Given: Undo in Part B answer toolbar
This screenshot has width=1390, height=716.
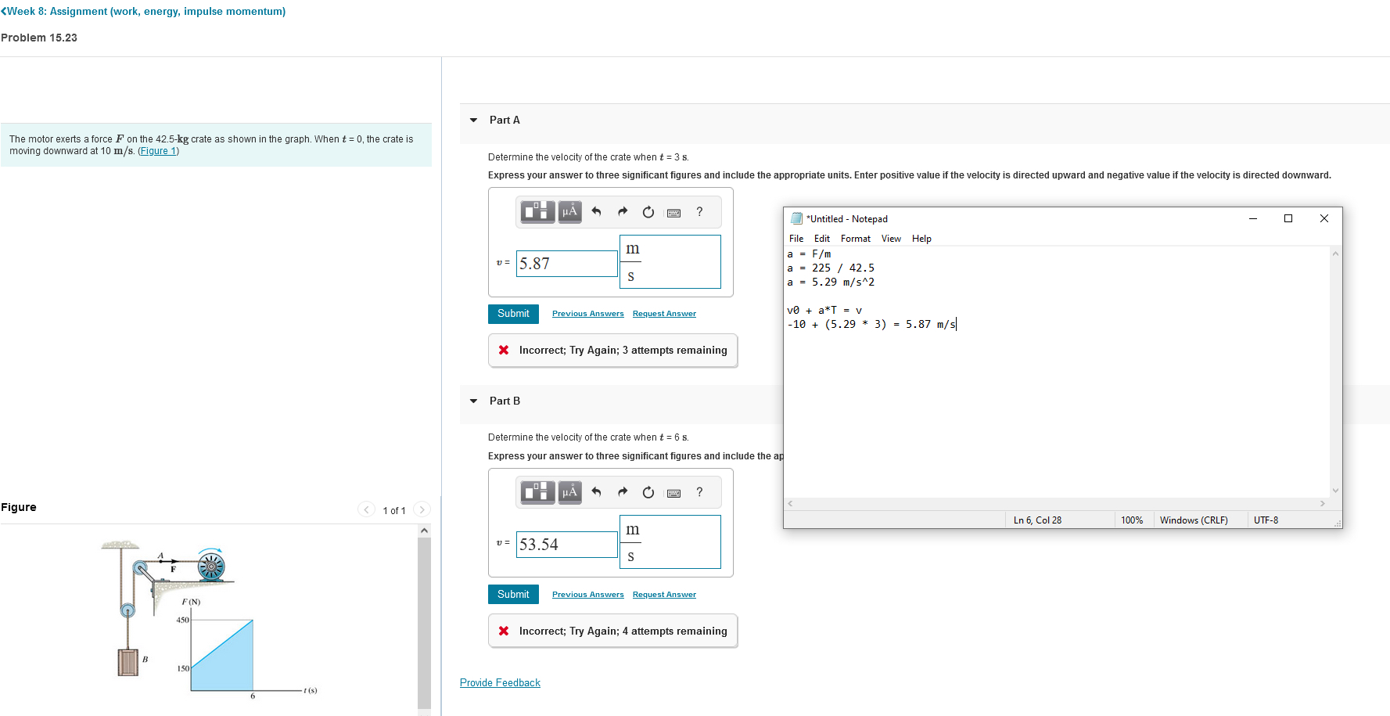Looking at the screenshot, I should pos(597,491).
